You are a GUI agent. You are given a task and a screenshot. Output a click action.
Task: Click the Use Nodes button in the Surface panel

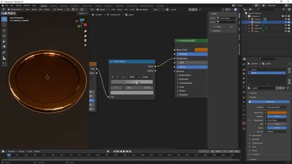tap(269, 102)
